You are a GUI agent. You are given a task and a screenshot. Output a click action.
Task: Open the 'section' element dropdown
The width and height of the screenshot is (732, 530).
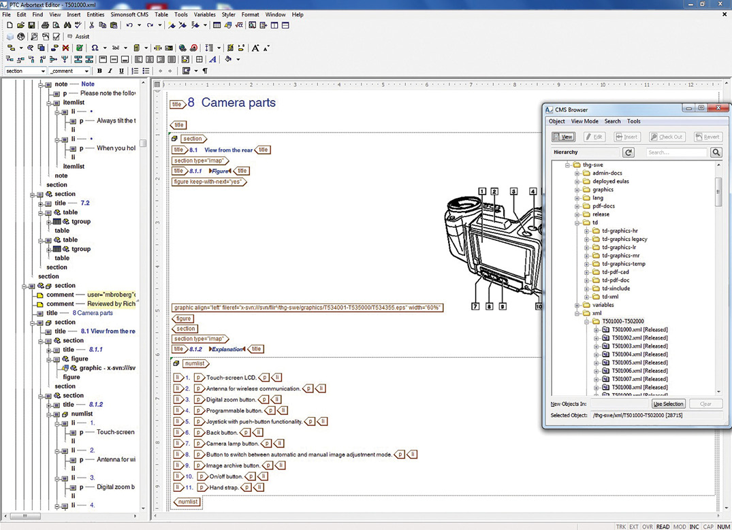pyautogui.click(x=43, y=71)
